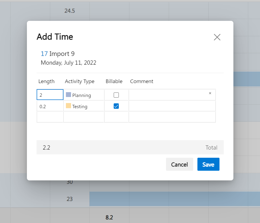Image resolution: width=260 pixels, height=223 pixels.
Task: Click the Planning purple color swatch
Action: pyautogui.click(x=68, y=95)
